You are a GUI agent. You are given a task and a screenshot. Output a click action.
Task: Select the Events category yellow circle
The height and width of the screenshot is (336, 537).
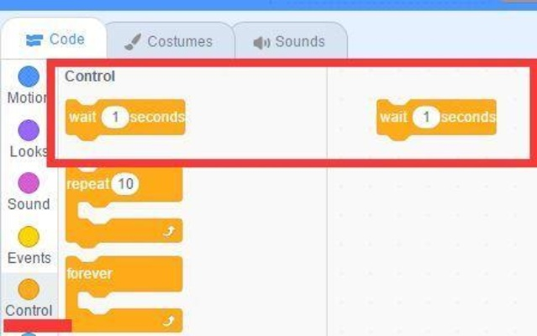click(29, 236)
